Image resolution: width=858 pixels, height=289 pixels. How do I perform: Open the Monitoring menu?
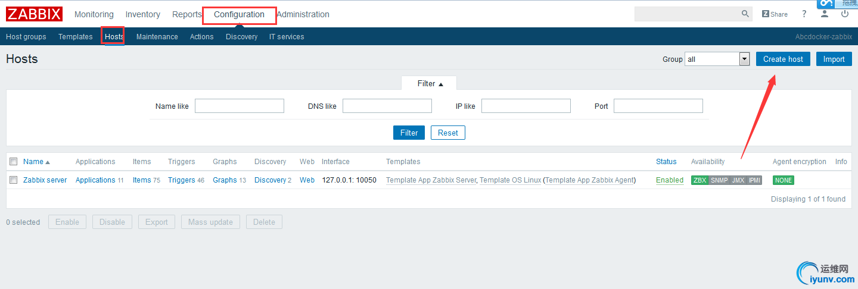click(x=94, y=14)
